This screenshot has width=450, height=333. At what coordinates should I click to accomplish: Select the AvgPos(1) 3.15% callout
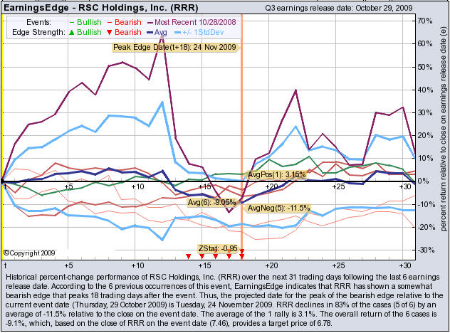pos(276,174)
